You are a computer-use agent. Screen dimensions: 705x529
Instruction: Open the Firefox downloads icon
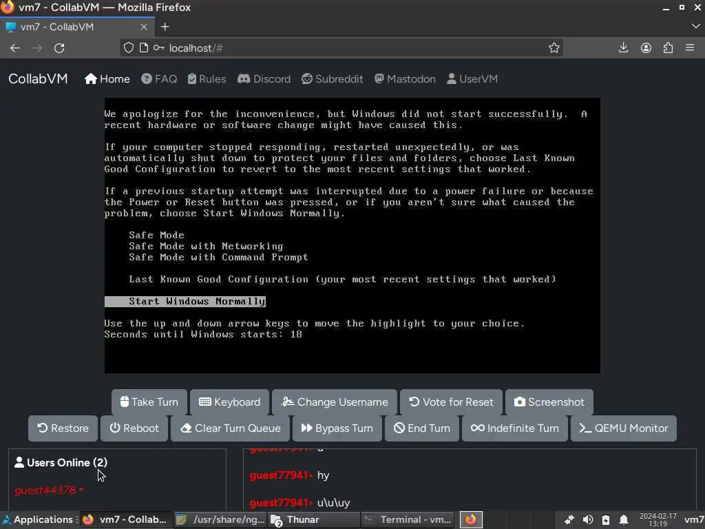(623, 48)
